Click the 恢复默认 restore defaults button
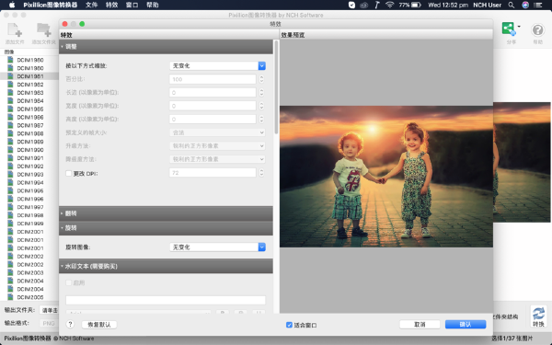552x345 pixels. coord(99,325)
